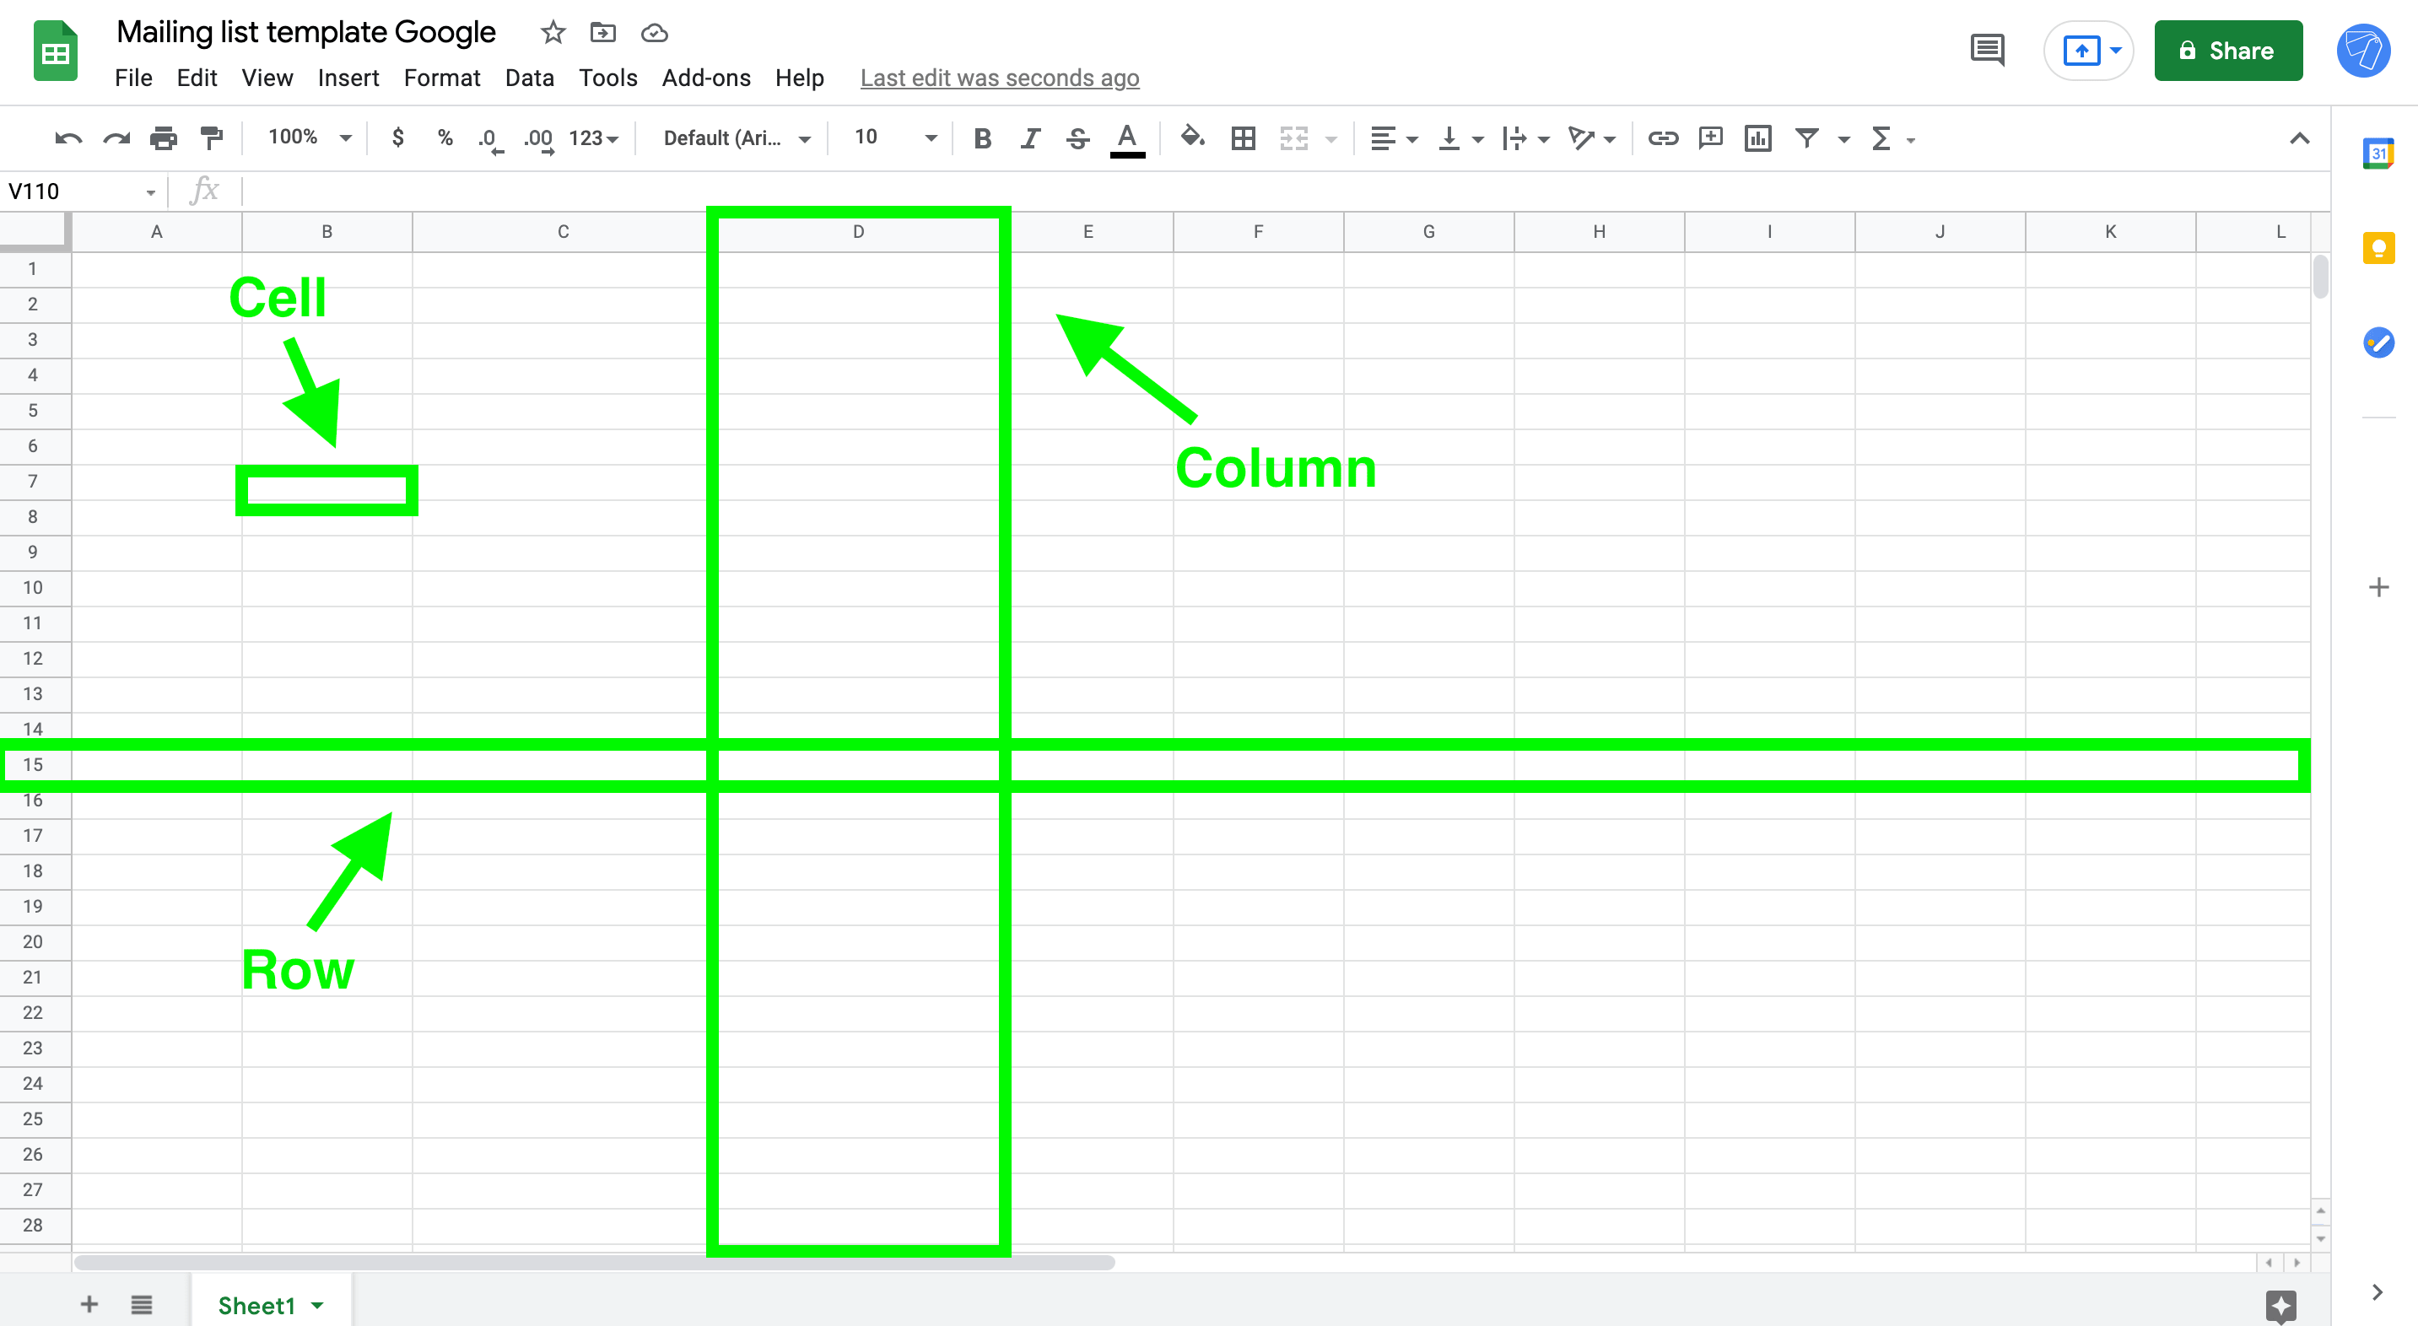The width and height of the screenshot is (2418, 1326).
Task: Click the Sheet1 tab label
Action: tap(253, 1305)
